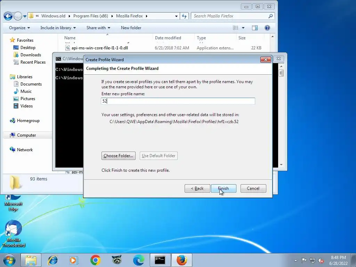356x267 pixels.
Task: Open the Organize menu
Action: (19, 28)
